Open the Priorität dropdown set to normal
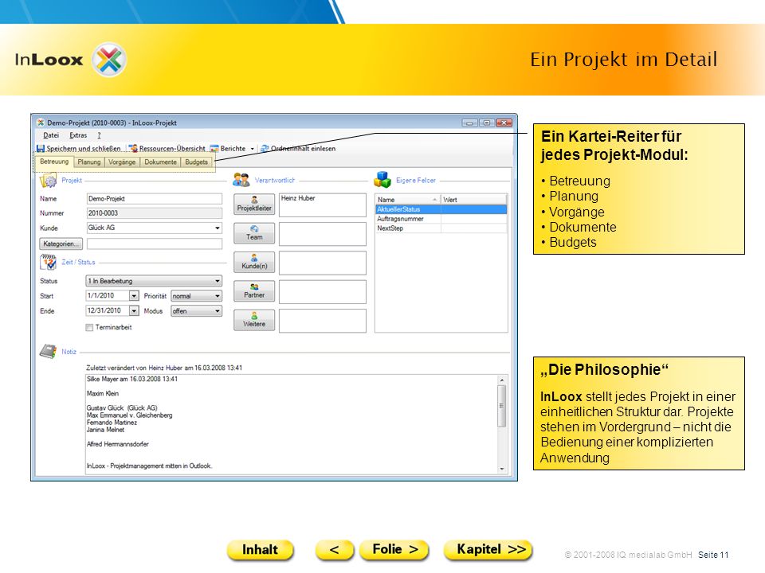The height and width of the screenshot is (573, 765). point(196,296)
